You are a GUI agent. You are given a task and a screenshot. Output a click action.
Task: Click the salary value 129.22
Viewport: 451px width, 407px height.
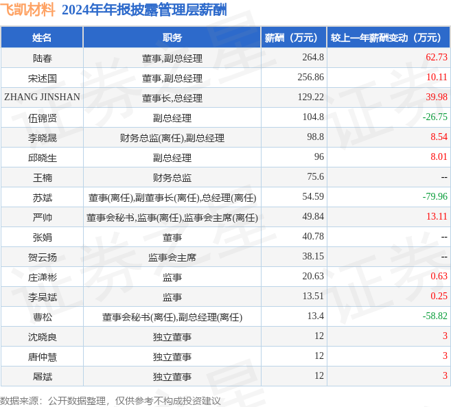pos(311,97)
